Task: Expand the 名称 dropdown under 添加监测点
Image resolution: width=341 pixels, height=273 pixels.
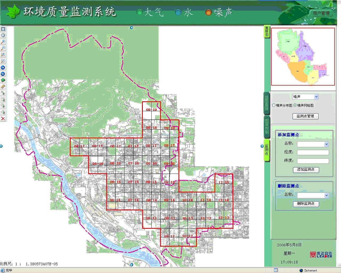Action: 326,144
